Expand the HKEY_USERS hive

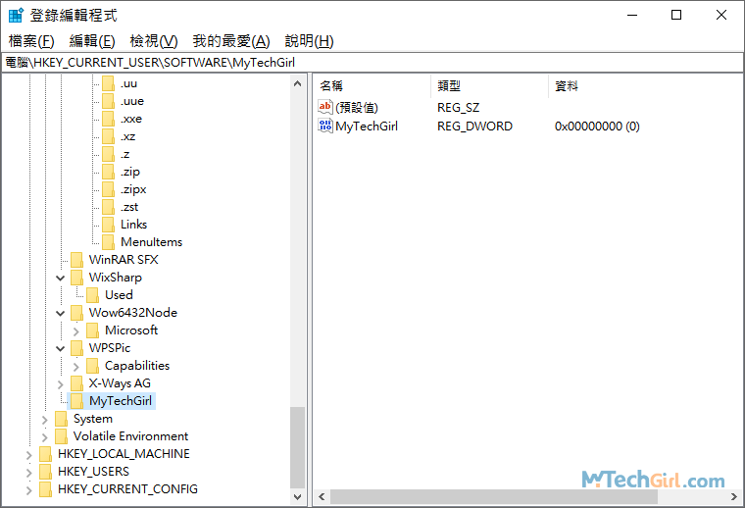29,472
